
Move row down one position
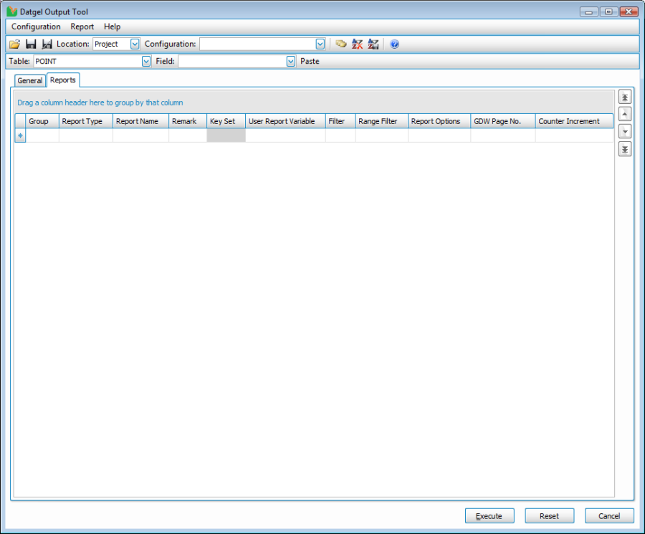point(625,132)
